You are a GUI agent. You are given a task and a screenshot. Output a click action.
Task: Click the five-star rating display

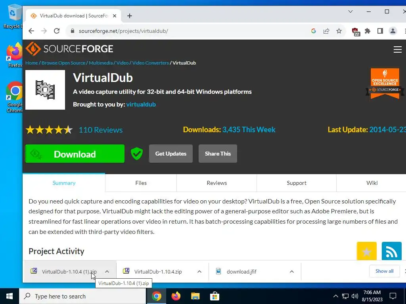tap(49, 130)
